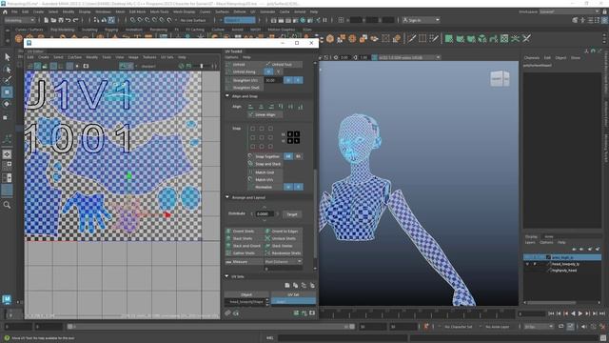Image resolution: width=609 pixels, height=343 pixels.
Task: Choose the Paint Selection tool
Action: point(7,80)
